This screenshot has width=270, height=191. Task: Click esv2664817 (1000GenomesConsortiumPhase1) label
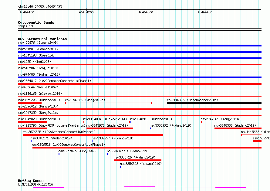coord(55,81)
